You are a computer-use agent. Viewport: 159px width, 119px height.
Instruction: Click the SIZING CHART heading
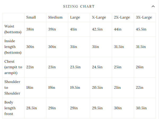(79, 6)
